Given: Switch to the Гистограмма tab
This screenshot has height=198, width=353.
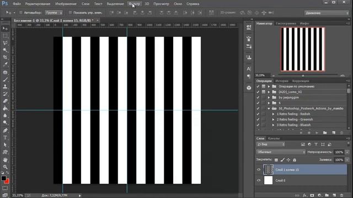Looking at the screenshot, I should (286, 23).
